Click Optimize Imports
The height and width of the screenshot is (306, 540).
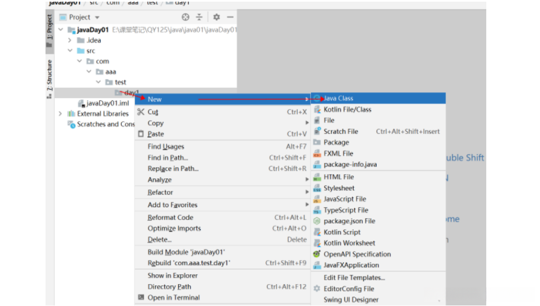click(x=223, y=229)
